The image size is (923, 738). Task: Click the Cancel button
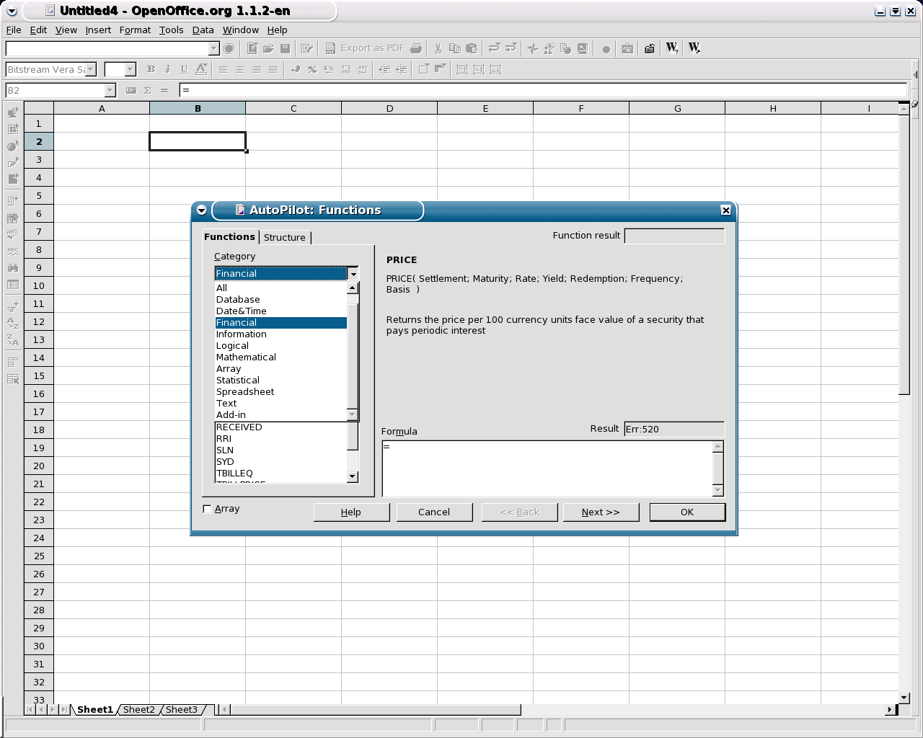[433, 512]
